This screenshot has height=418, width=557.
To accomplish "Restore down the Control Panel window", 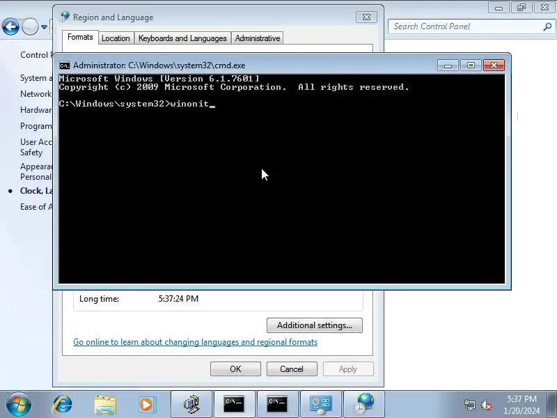I will click(x=521, y=8).
